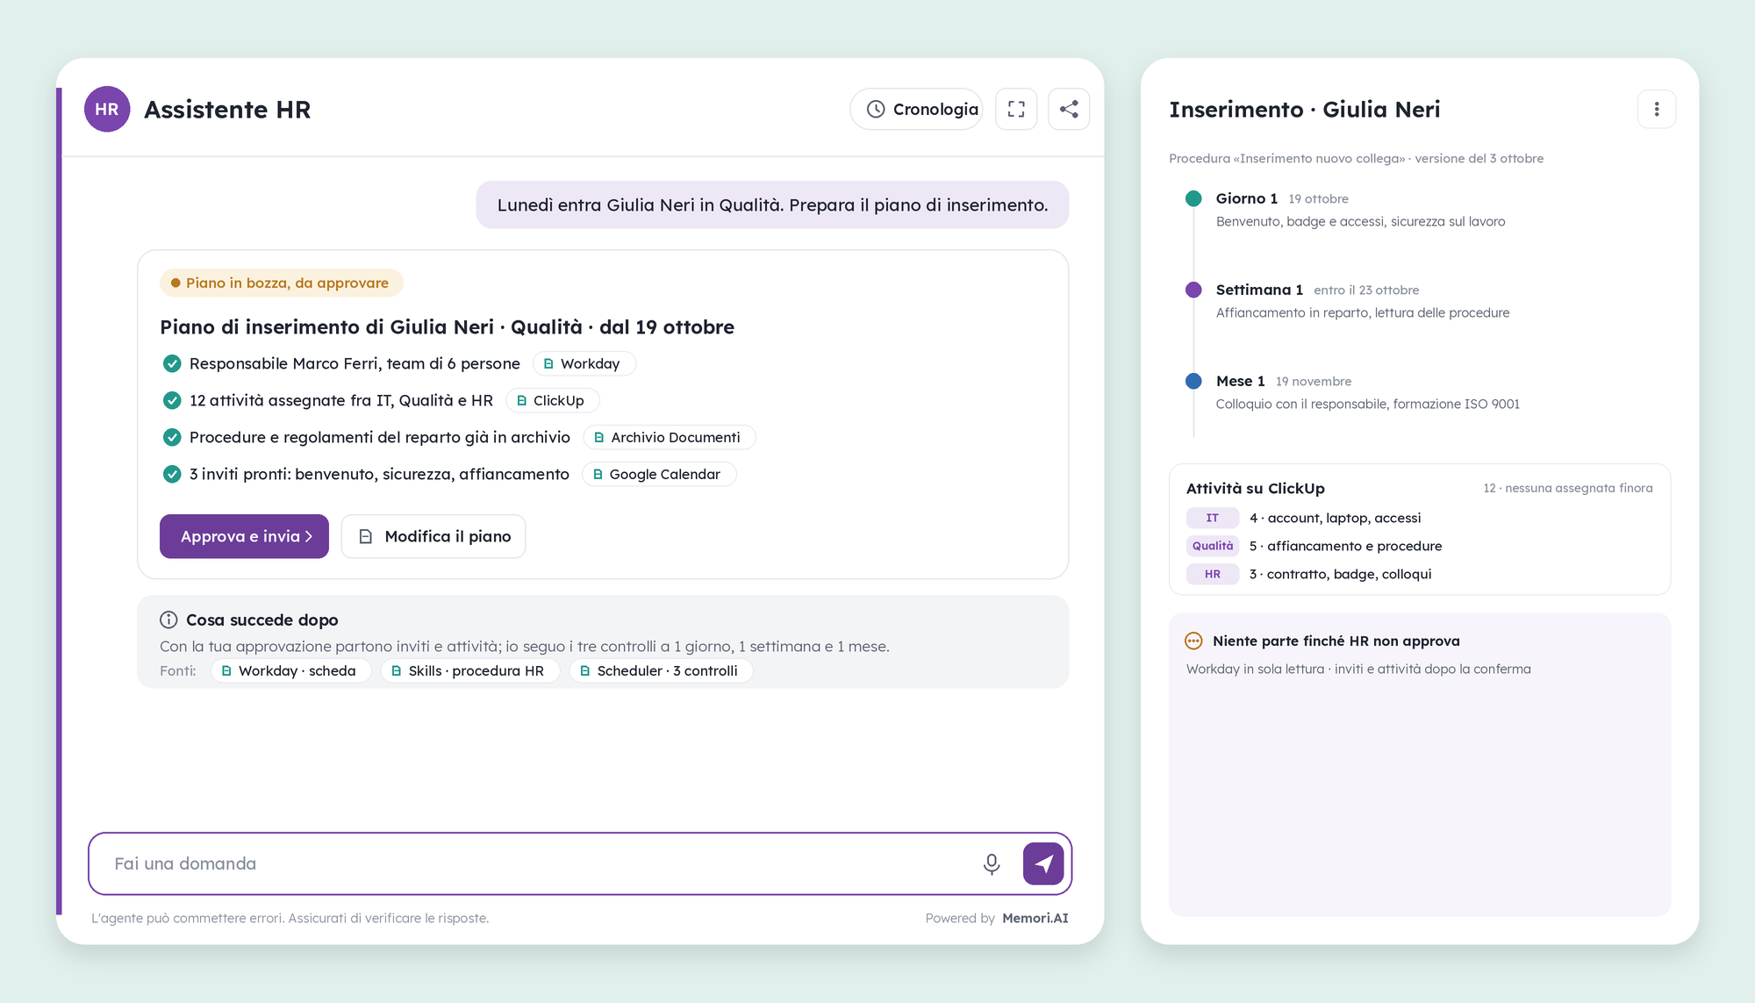Open the ClickUp source chip

pos(552,400)
